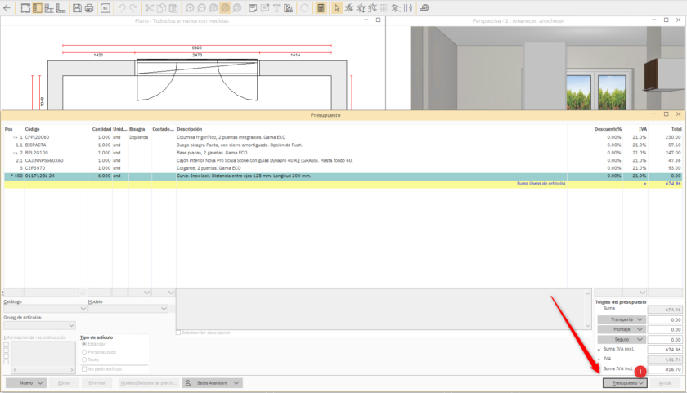Viewport: 687px width, 393px height.
Task: Open the Modelo dropdown
Action: tap(128, 309)
